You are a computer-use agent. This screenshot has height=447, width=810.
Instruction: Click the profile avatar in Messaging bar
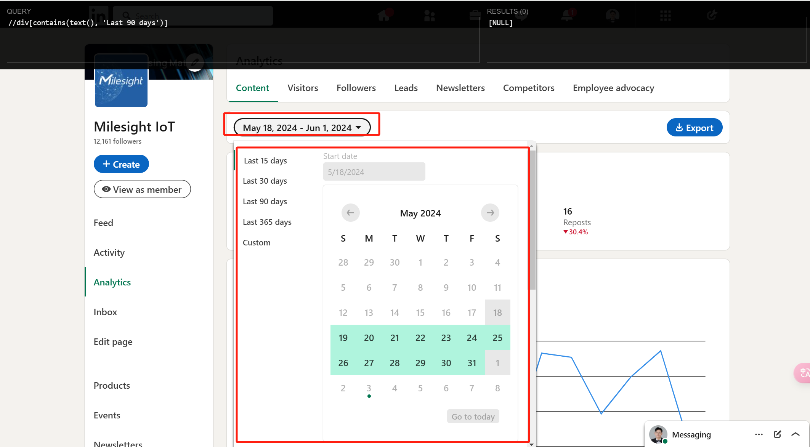point(658,434)
